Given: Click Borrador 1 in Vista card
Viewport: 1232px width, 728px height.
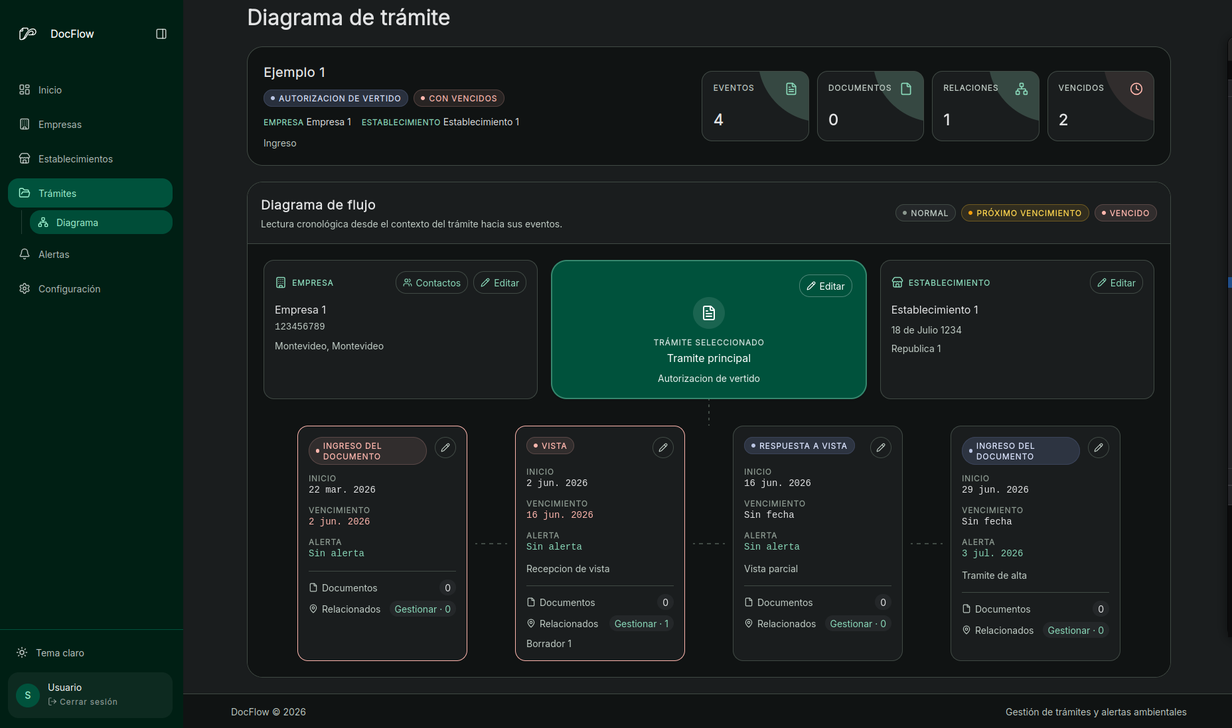Looking at the screenshot, I should tap(549, 643).
